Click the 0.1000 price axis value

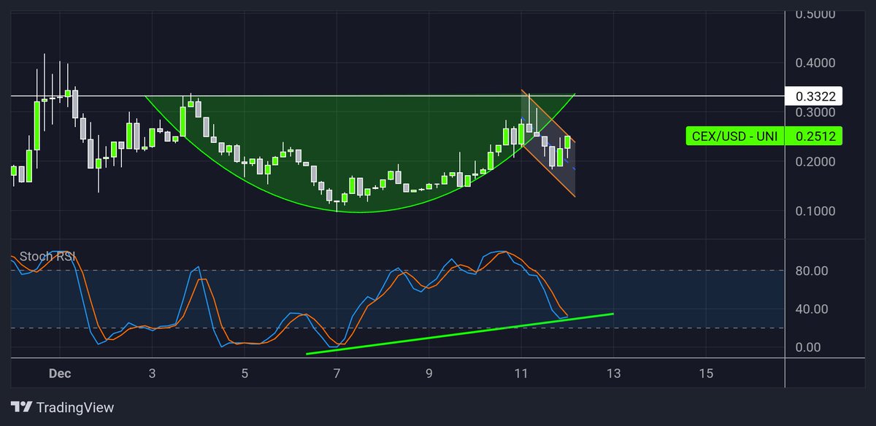click(x=815, y=212)
